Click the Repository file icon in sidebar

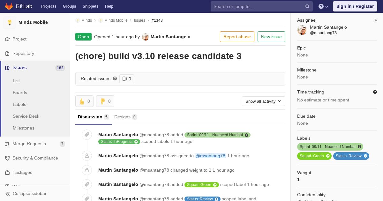click(x=7, y=54)
